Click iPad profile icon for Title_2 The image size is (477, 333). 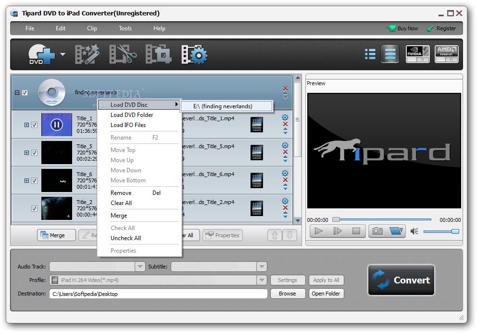(x=257, y=208)
